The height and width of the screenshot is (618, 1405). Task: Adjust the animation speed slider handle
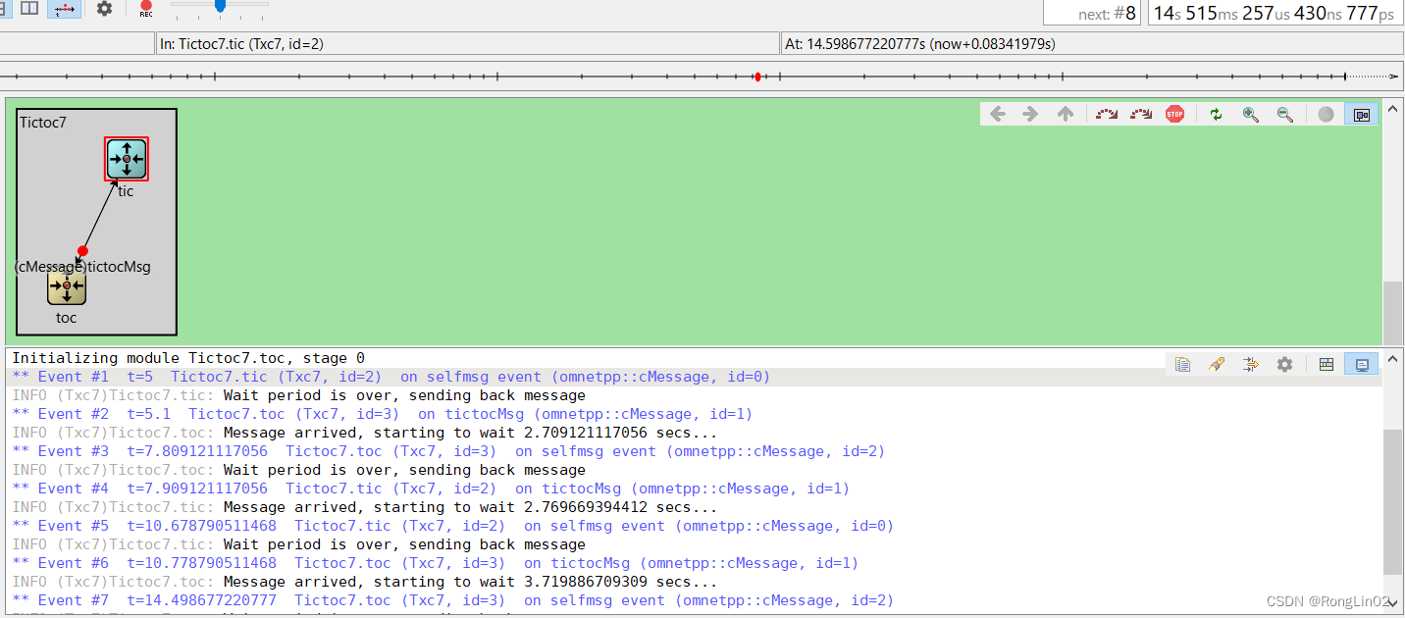[220, 6]
